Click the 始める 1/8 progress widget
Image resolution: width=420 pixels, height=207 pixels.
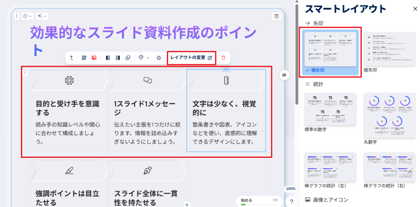[x=259, y=201]
